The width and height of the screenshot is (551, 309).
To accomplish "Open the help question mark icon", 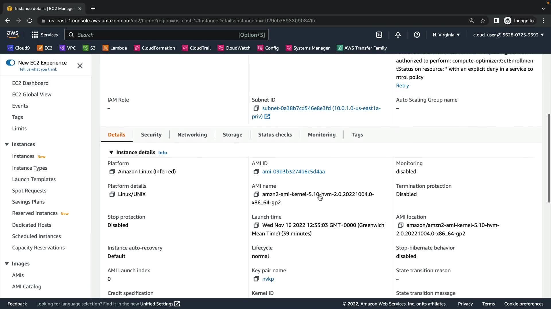I will click(x=417, y=35).
